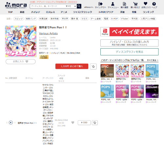Click the search keyword input field

coord(48,6)
